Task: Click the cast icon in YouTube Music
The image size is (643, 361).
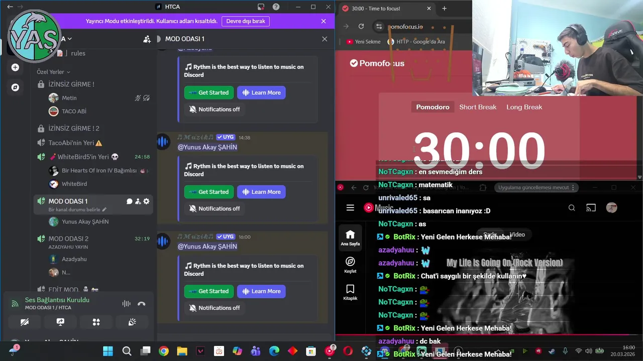Action: point(591,208)
